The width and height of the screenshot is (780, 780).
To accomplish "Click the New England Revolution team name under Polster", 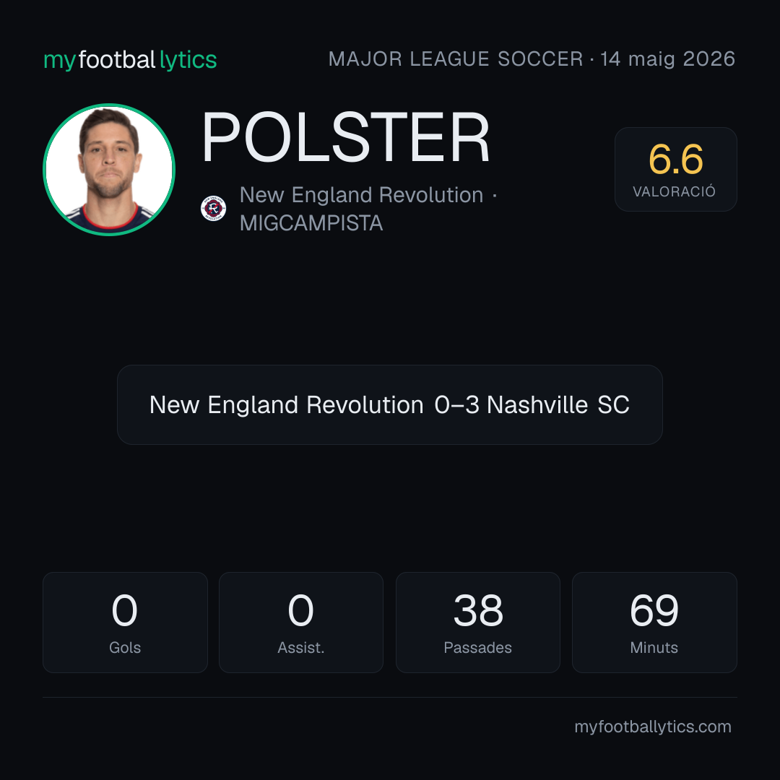I will tap(362, 195).
